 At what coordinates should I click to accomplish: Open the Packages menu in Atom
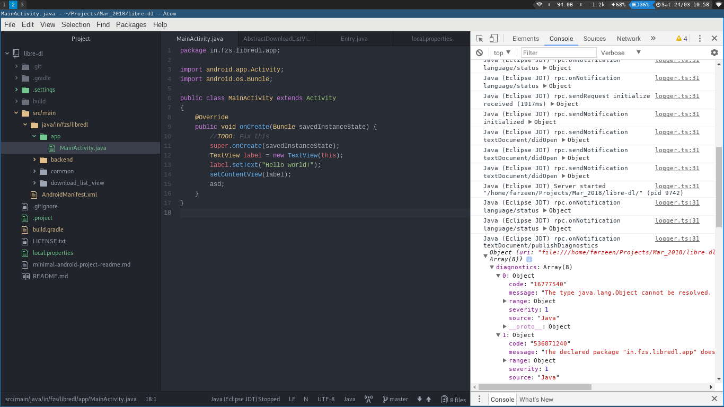coord(131,24)
